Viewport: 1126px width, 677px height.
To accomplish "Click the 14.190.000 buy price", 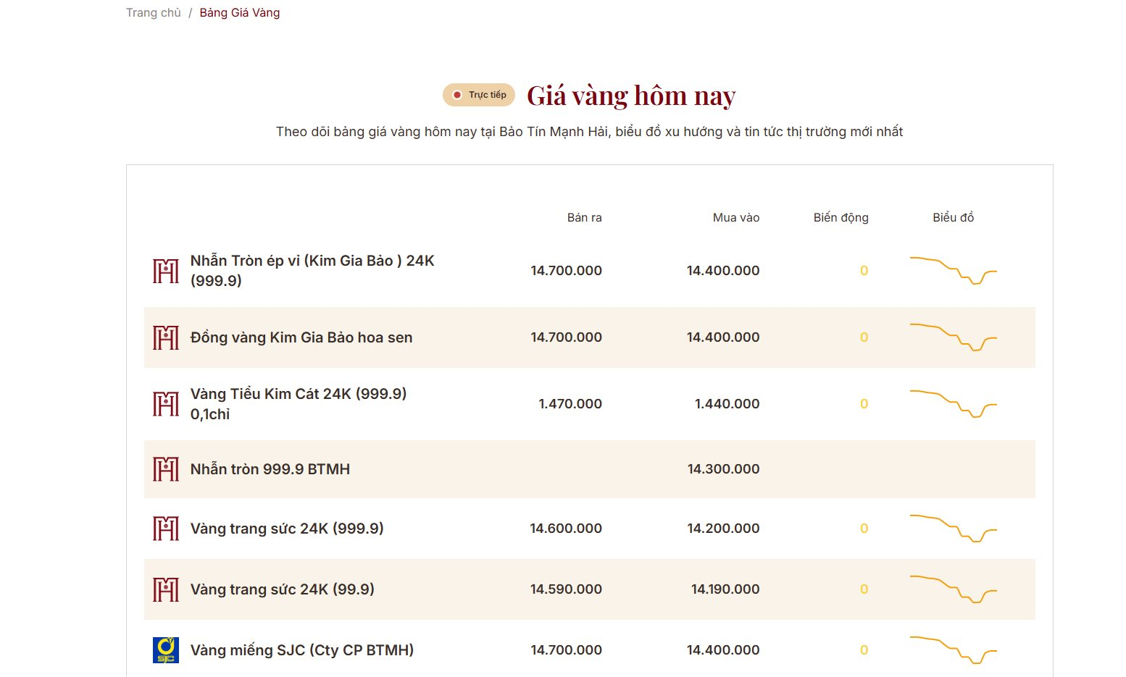I will pos(725,589).
